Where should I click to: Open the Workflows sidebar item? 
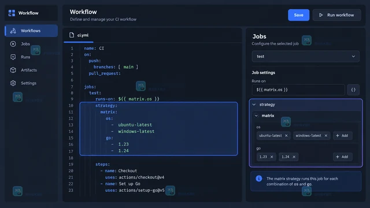point(31,31)
